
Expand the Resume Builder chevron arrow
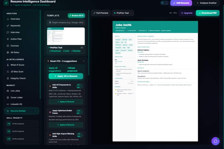pos(36,111)
